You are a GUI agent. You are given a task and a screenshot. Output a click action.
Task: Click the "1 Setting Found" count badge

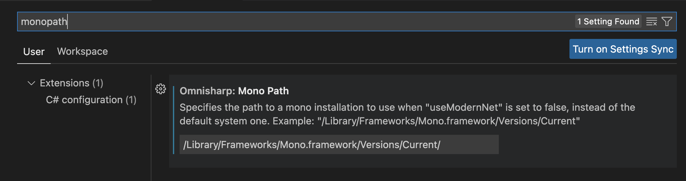point(608,22)
